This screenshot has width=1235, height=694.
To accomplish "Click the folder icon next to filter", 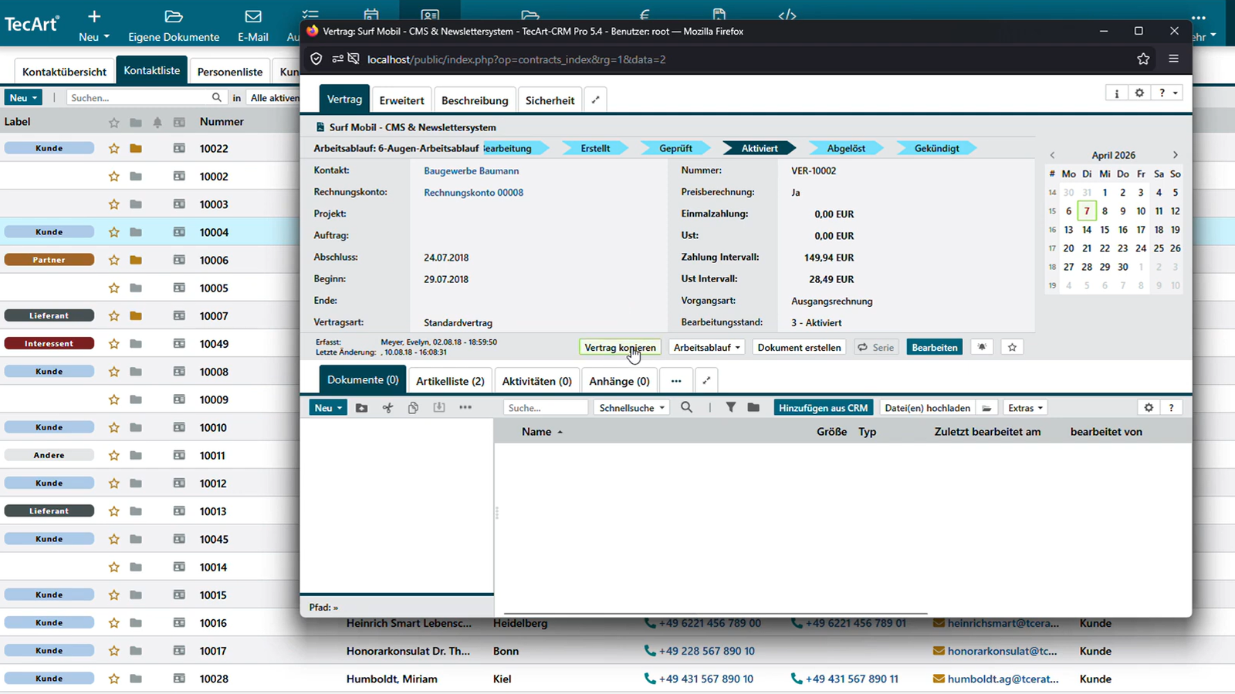I will tap(753, 408).
